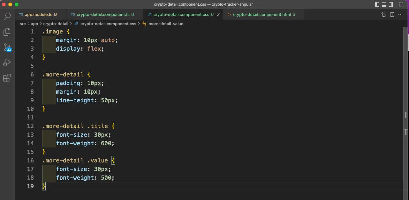Open the Customize Layout icon

click(x=401, y=4)
